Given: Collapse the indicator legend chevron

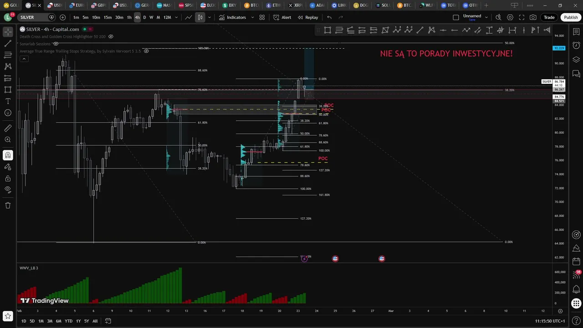Looking at the screenshot, I should click(x=24, y=58).
